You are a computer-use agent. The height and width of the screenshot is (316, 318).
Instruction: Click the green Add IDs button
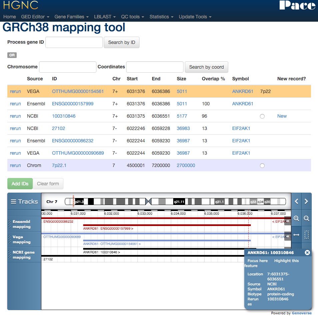point(20,184)
